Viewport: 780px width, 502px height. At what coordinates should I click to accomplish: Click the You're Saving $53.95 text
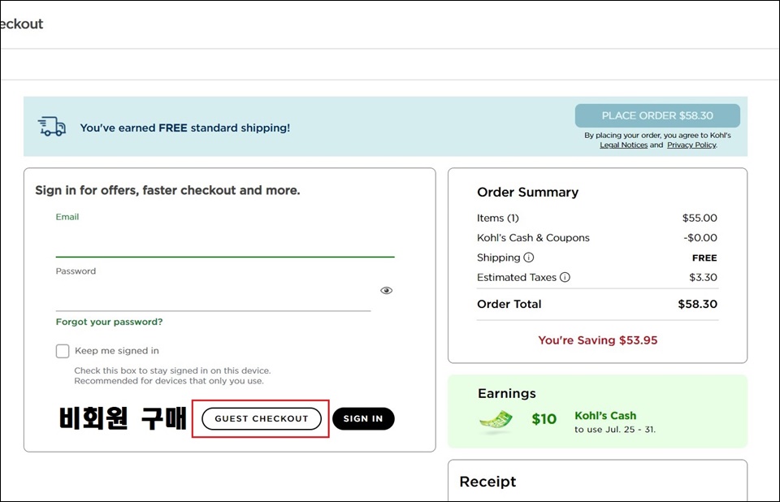597,340
